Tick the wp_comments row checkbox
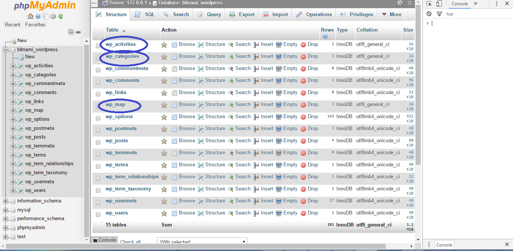Screen dimensions: 513x251 [98, 82]
